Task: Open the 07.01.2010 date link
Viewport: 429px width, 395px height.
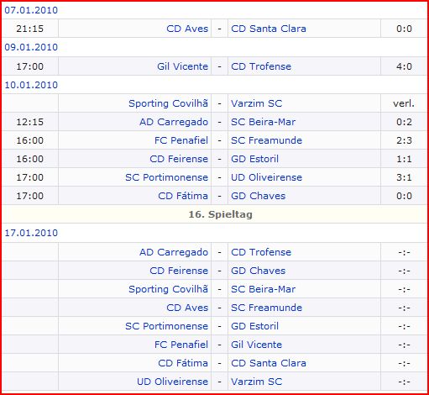Action: pyautogui.click(x=31, y=10)
